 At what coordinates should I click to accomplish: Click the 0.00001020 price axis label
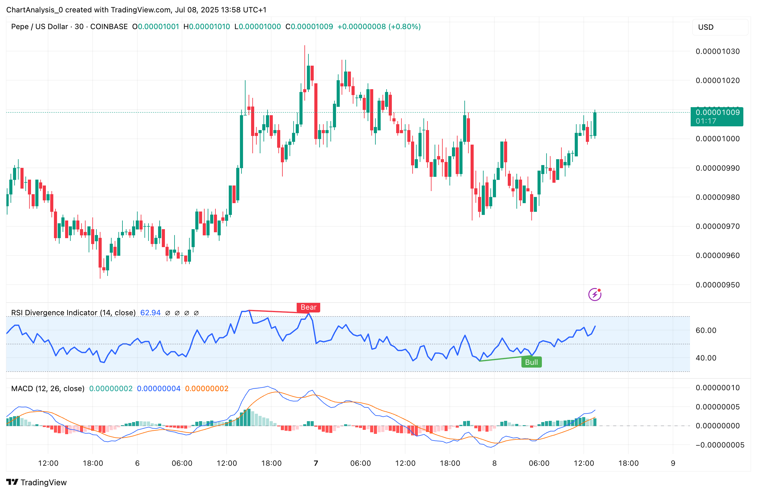tap(718, 81)
